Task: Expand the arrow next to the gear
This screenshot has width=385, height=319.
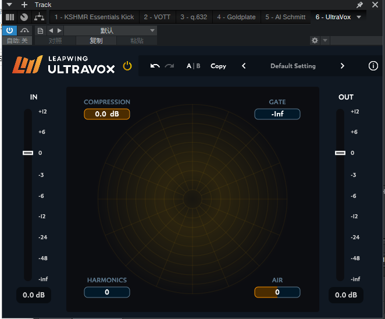Action: click(325, 40)
